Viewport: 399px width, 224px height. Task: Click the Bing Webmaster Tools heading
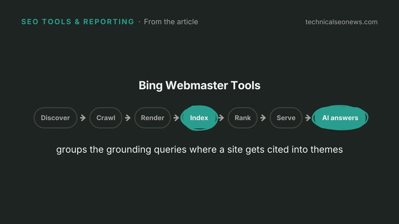point(199,86)
